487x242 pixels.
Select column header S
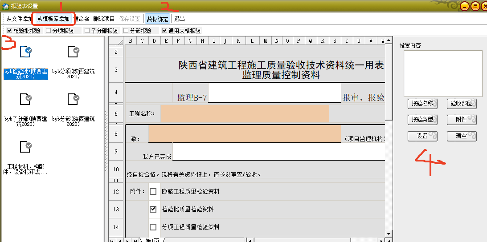coord(335,40)
